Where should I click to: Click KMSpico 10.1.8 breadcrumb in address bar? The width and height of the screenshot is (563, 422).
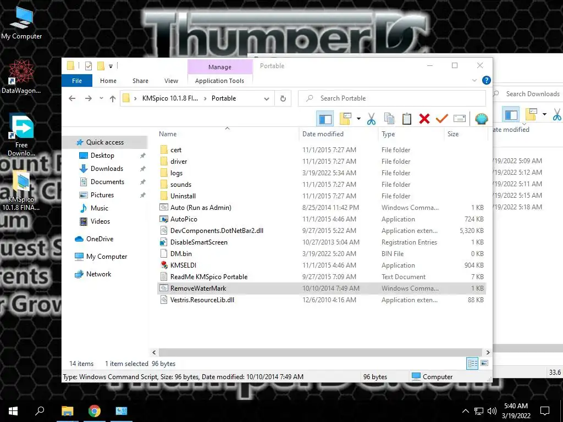(170, 98)
